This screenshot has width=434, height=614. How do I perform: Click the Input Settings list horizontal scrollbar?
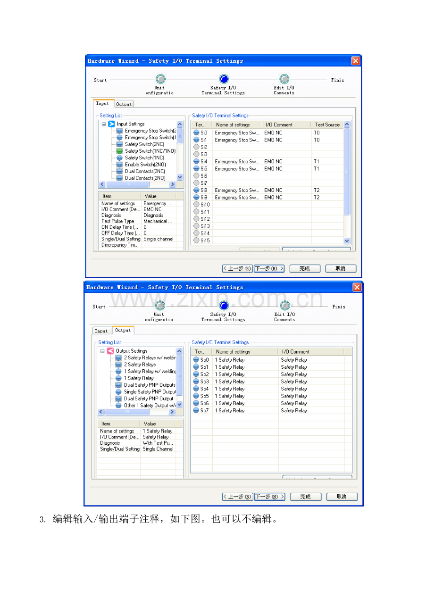tap(137, 184)
